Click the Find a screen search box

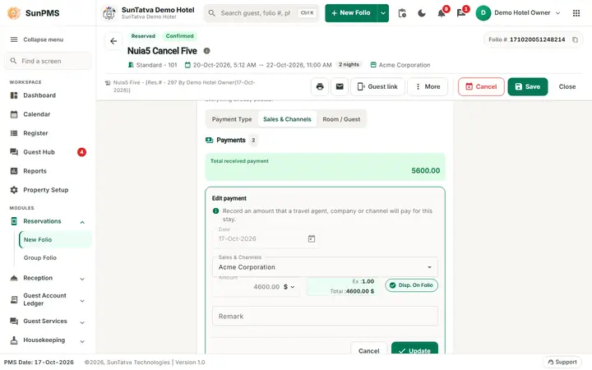[x=48, y=61]
